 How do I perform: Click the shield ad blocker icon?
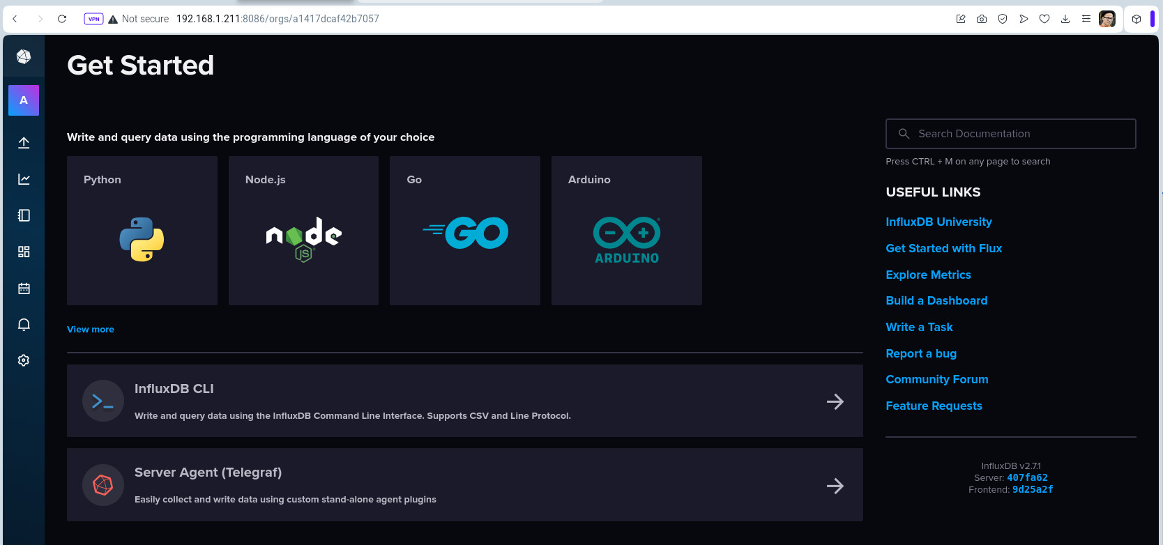click(x=1003, y=19)
